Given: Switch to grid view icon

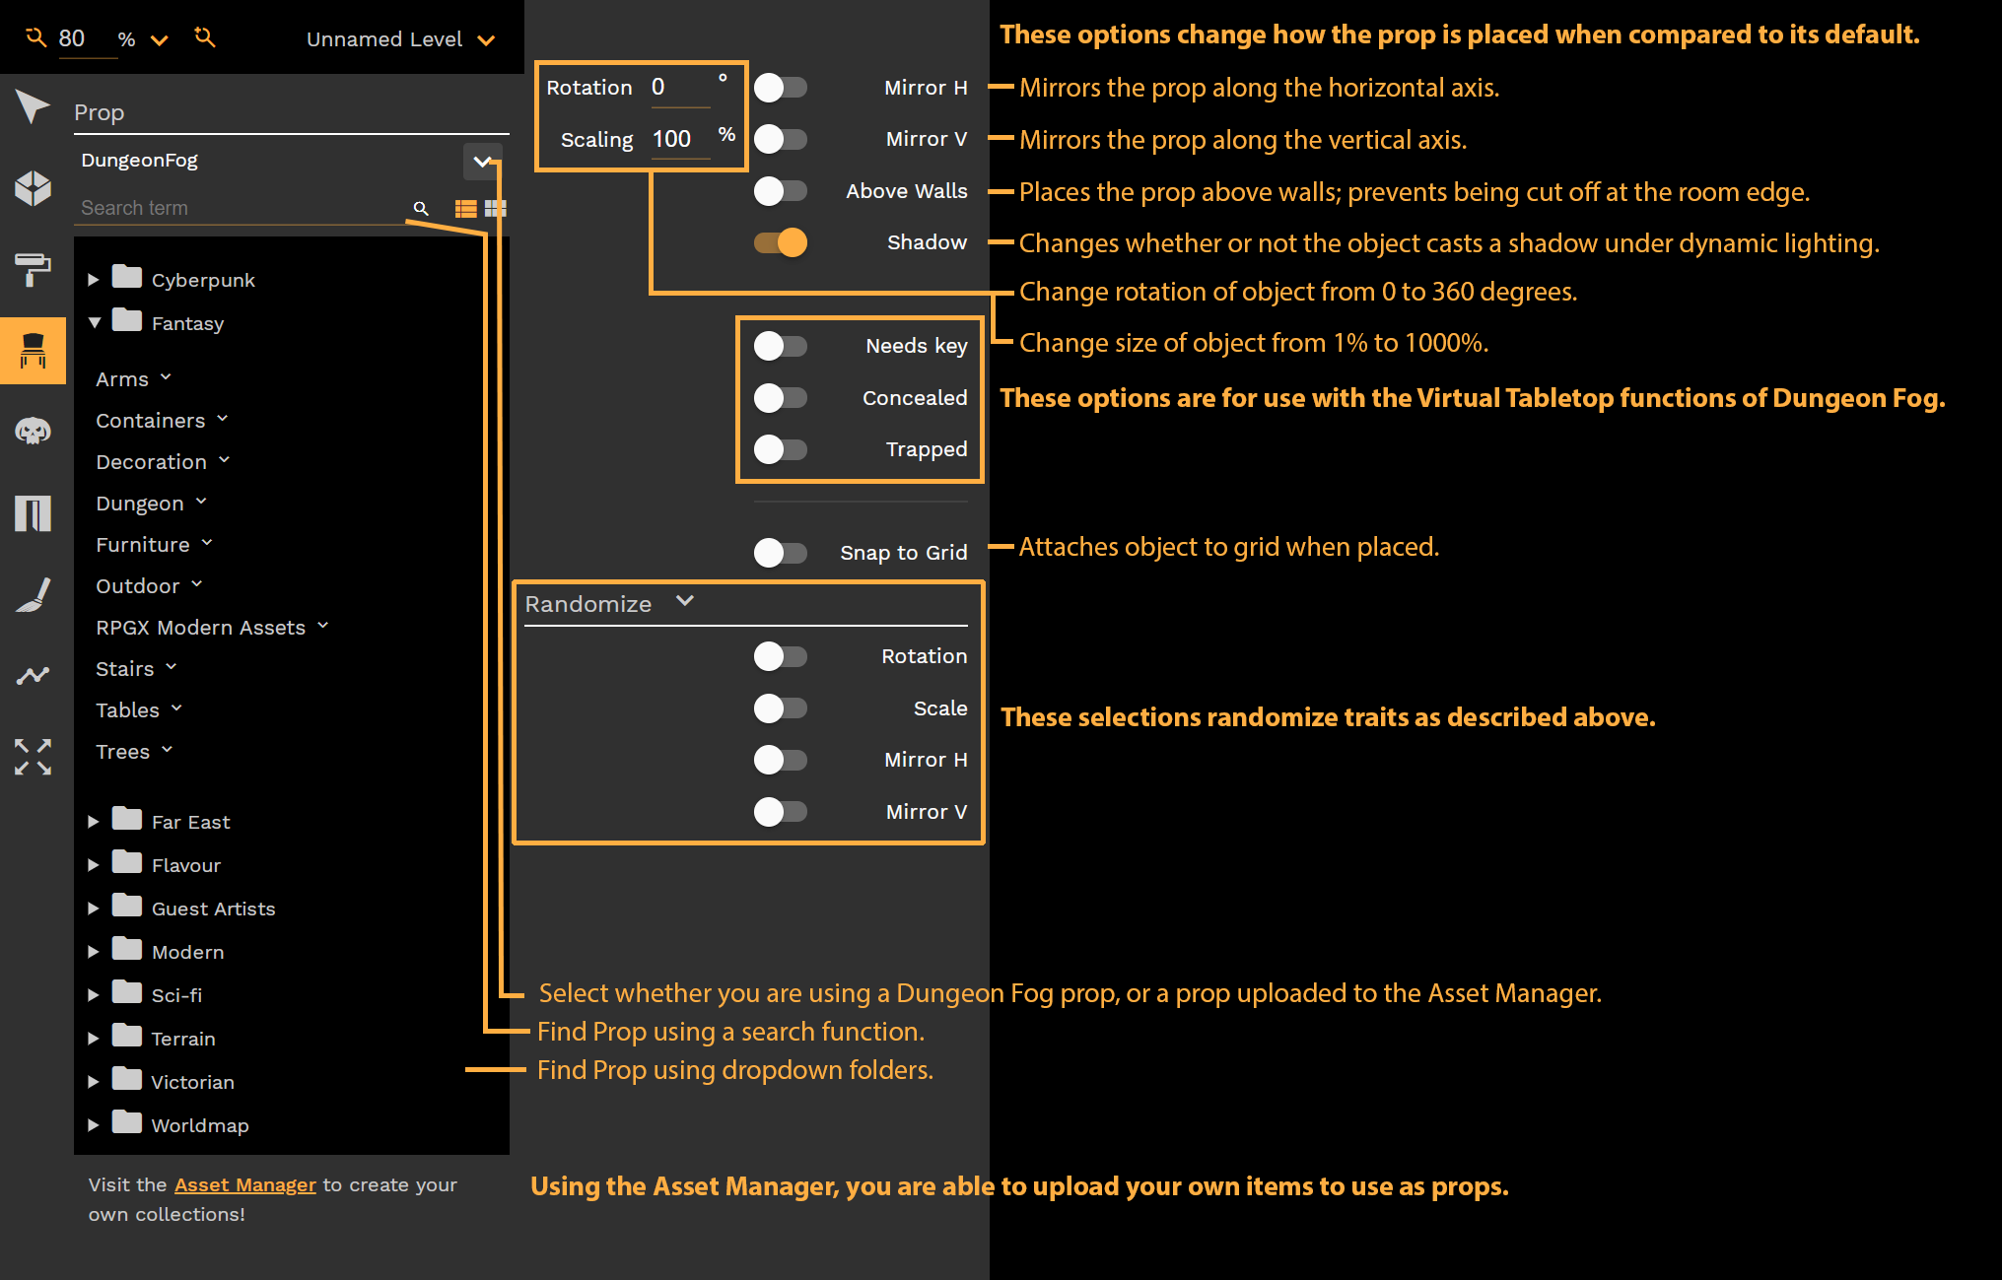Looking at the screenshot, I should (496, 208).
